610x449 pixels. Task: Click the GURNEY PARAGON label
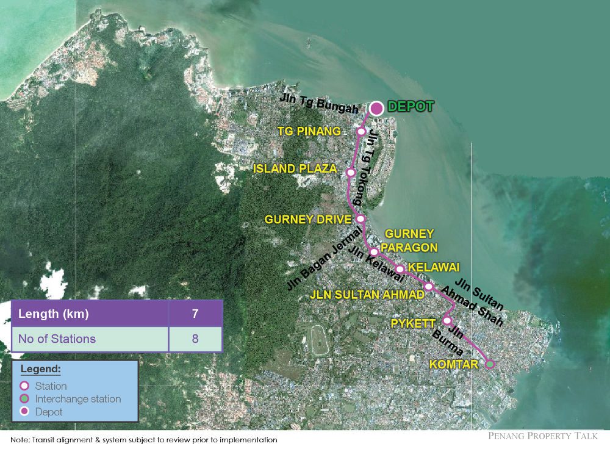tap(409, 240)
